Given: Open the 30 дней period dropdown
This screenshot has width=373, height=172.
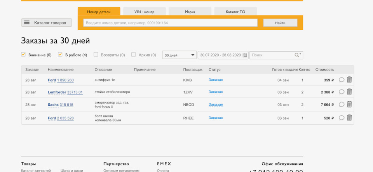Looking at the screenshot, I should pos(180,55).
